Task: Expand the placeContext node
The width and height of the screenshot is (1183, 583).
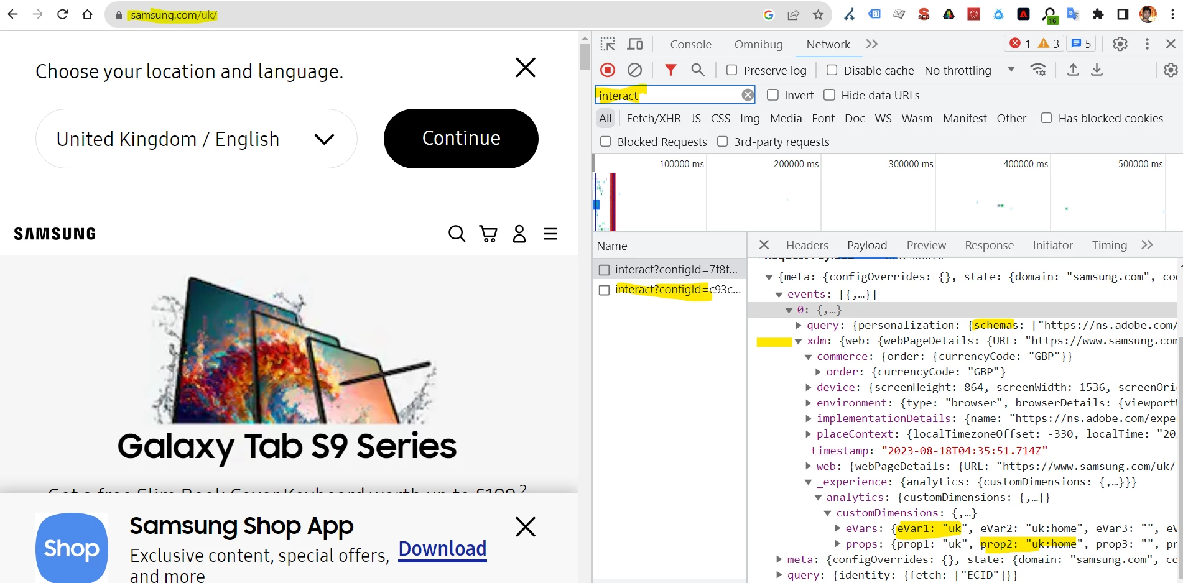Action: coord(808,434)
